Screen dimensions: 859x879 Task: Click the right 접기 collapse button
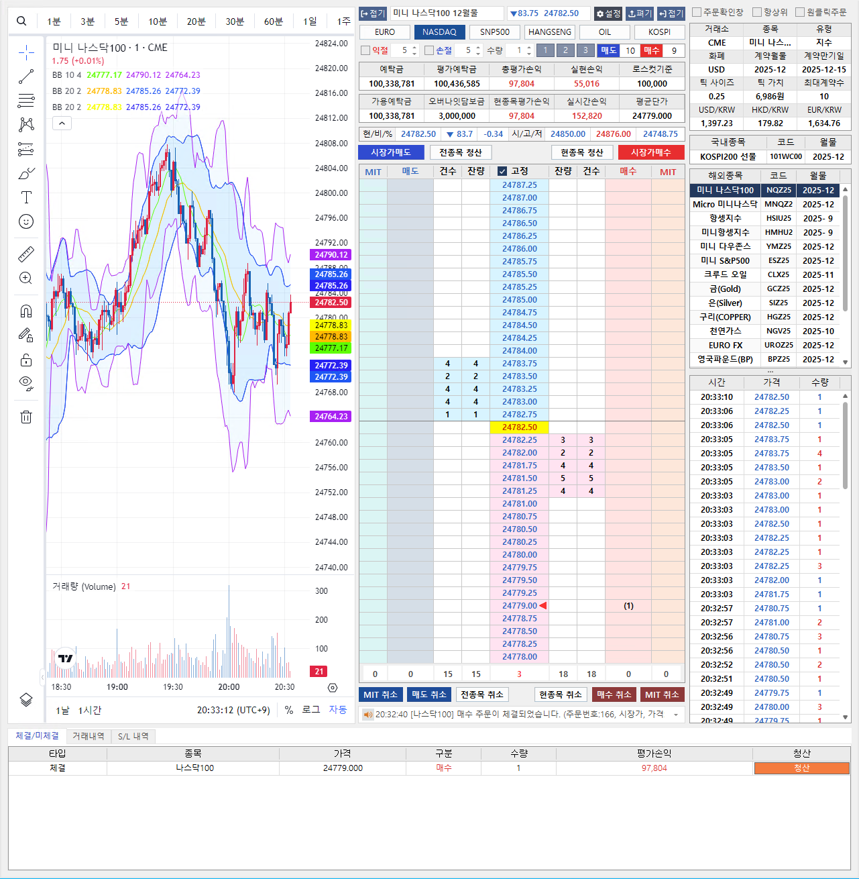click(671, 13)
